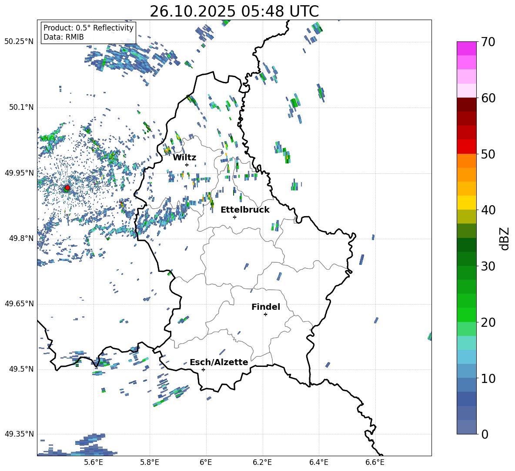
Task: Pick the yellow colorbar swatch above 40
Action: pos(467,203)
